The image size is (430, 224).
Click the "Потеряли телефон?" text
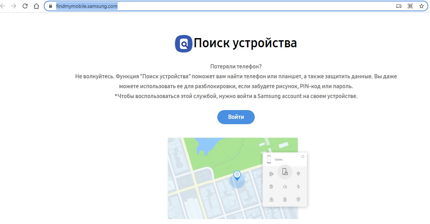[x=236, y=66]
